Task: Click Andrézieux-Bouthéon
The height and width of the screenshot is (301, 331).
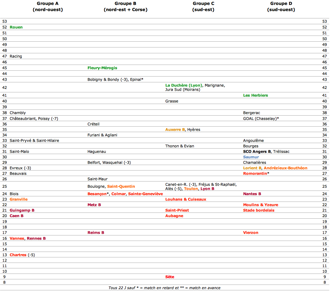Action: point(285,168)
